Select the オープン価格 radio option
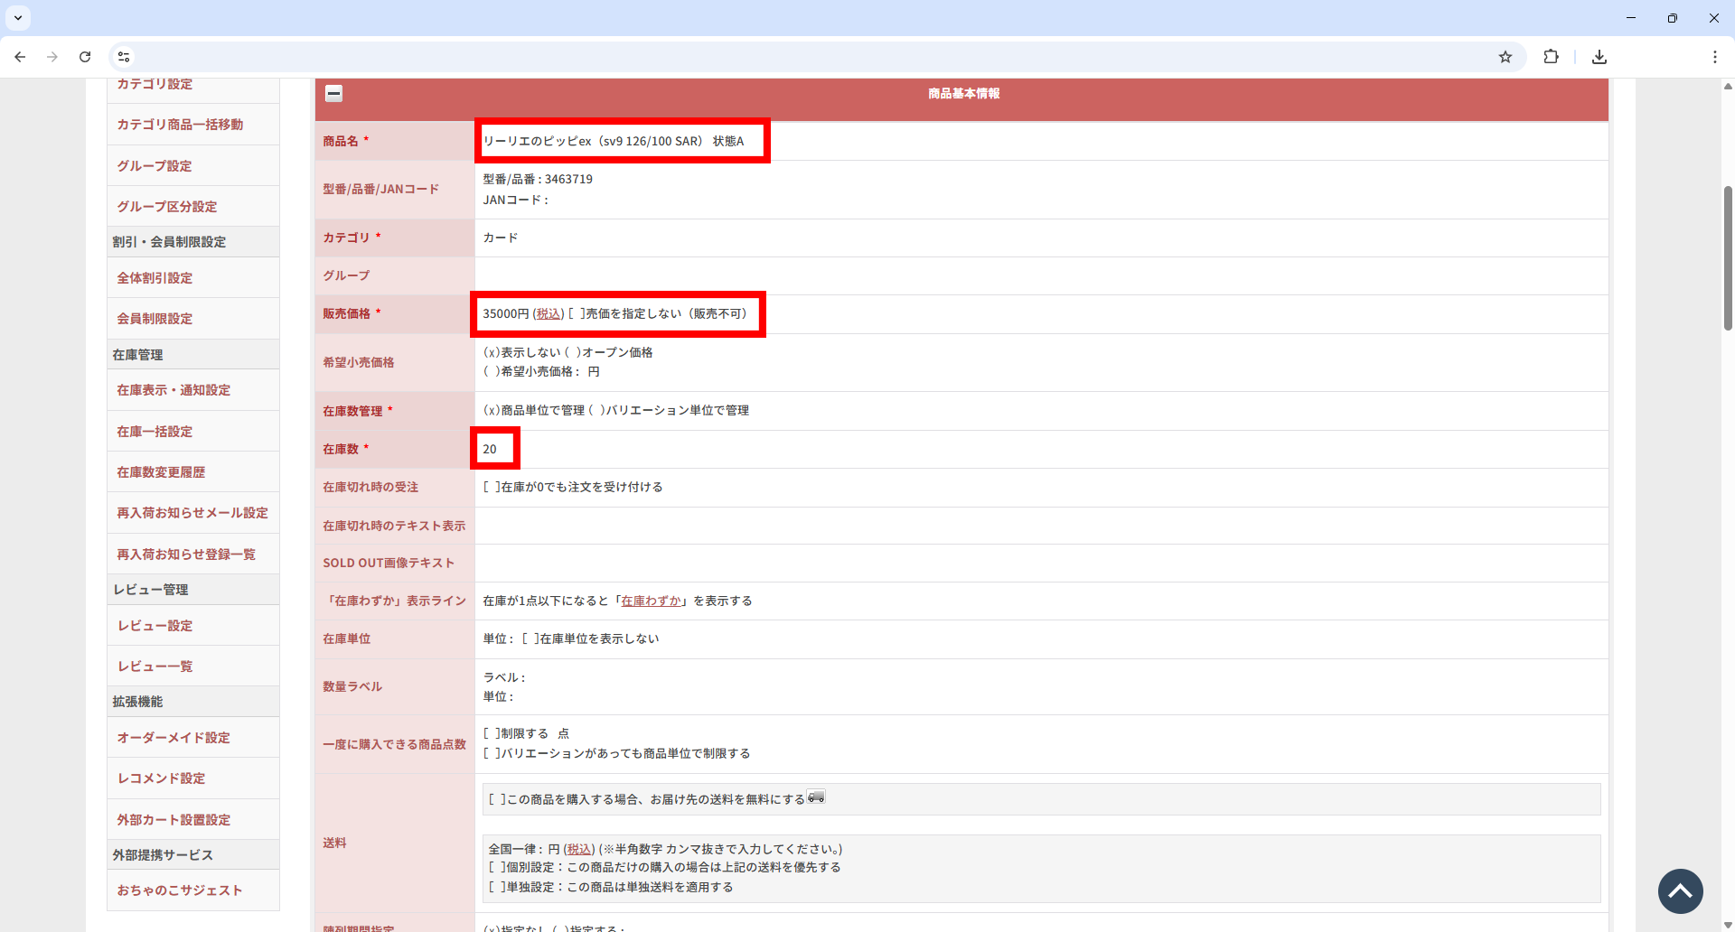Image resolution: width=1735 pixels, height=932 pixels. click(x=573, y=353)
